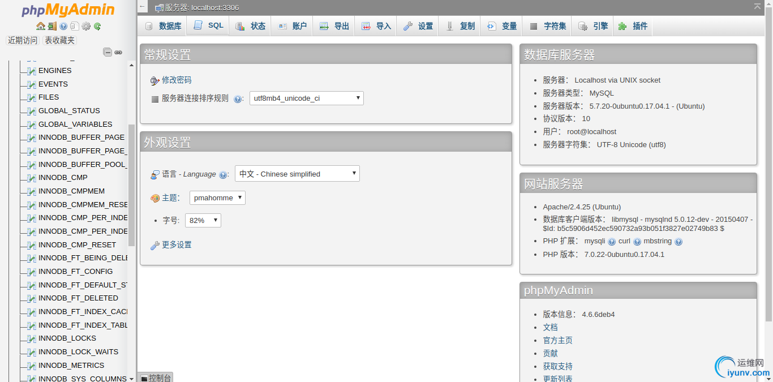Image resolution: width=773 pixels, height=382 pixels.
Task: Click the 表收藏夹 button
Action: [59, 40]
